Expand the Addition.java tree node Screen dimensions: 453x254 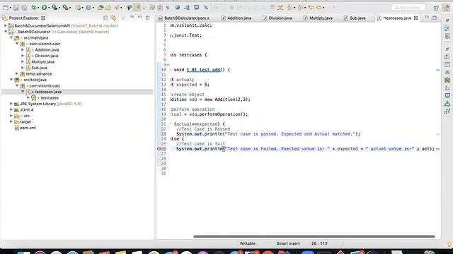[x=23, y=50]
